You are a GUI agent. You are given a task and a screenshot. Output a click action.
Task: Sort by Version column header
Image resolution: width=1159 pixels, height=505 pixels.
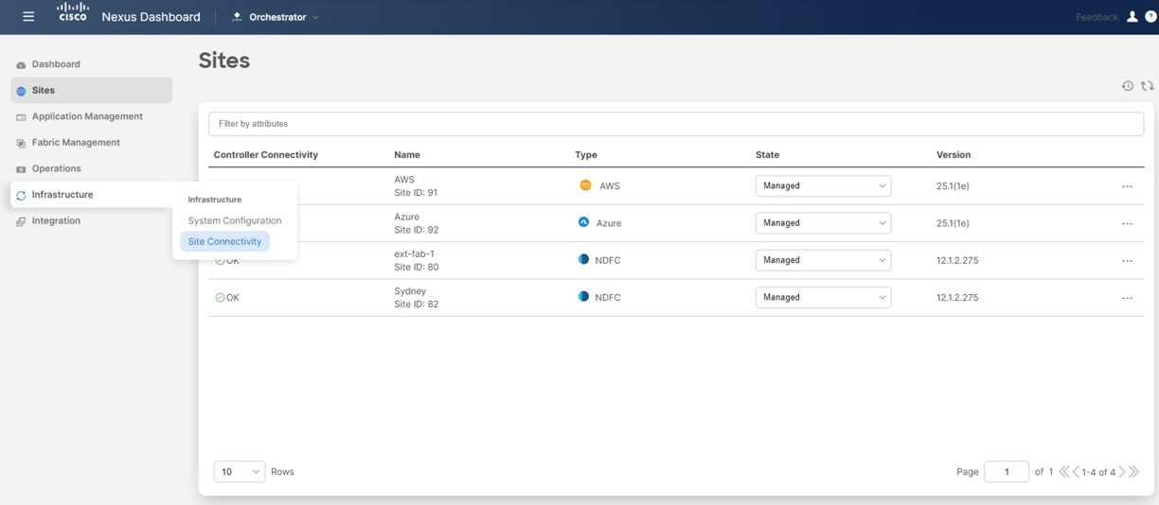pos(954,154)
